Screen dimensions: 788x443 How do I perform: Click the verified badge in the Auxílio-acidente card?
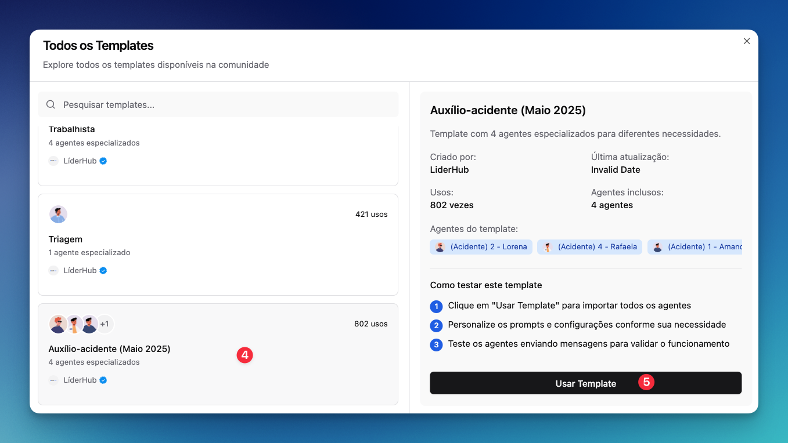pyautogui.click(x=103, y=380)
